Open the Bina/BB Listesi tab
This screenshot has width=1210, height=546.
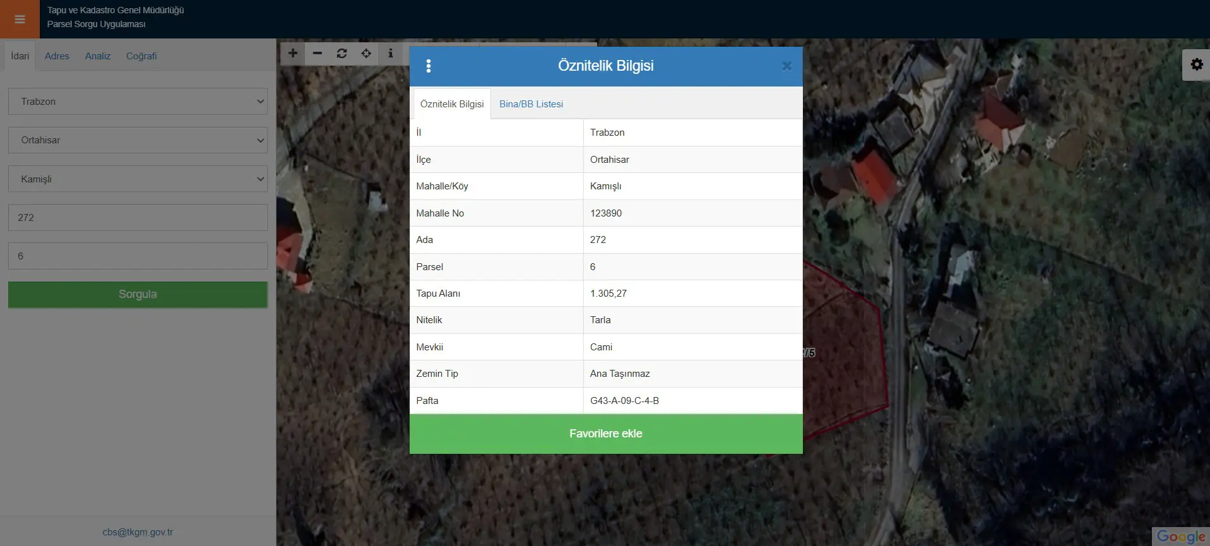tap(531, 104)
